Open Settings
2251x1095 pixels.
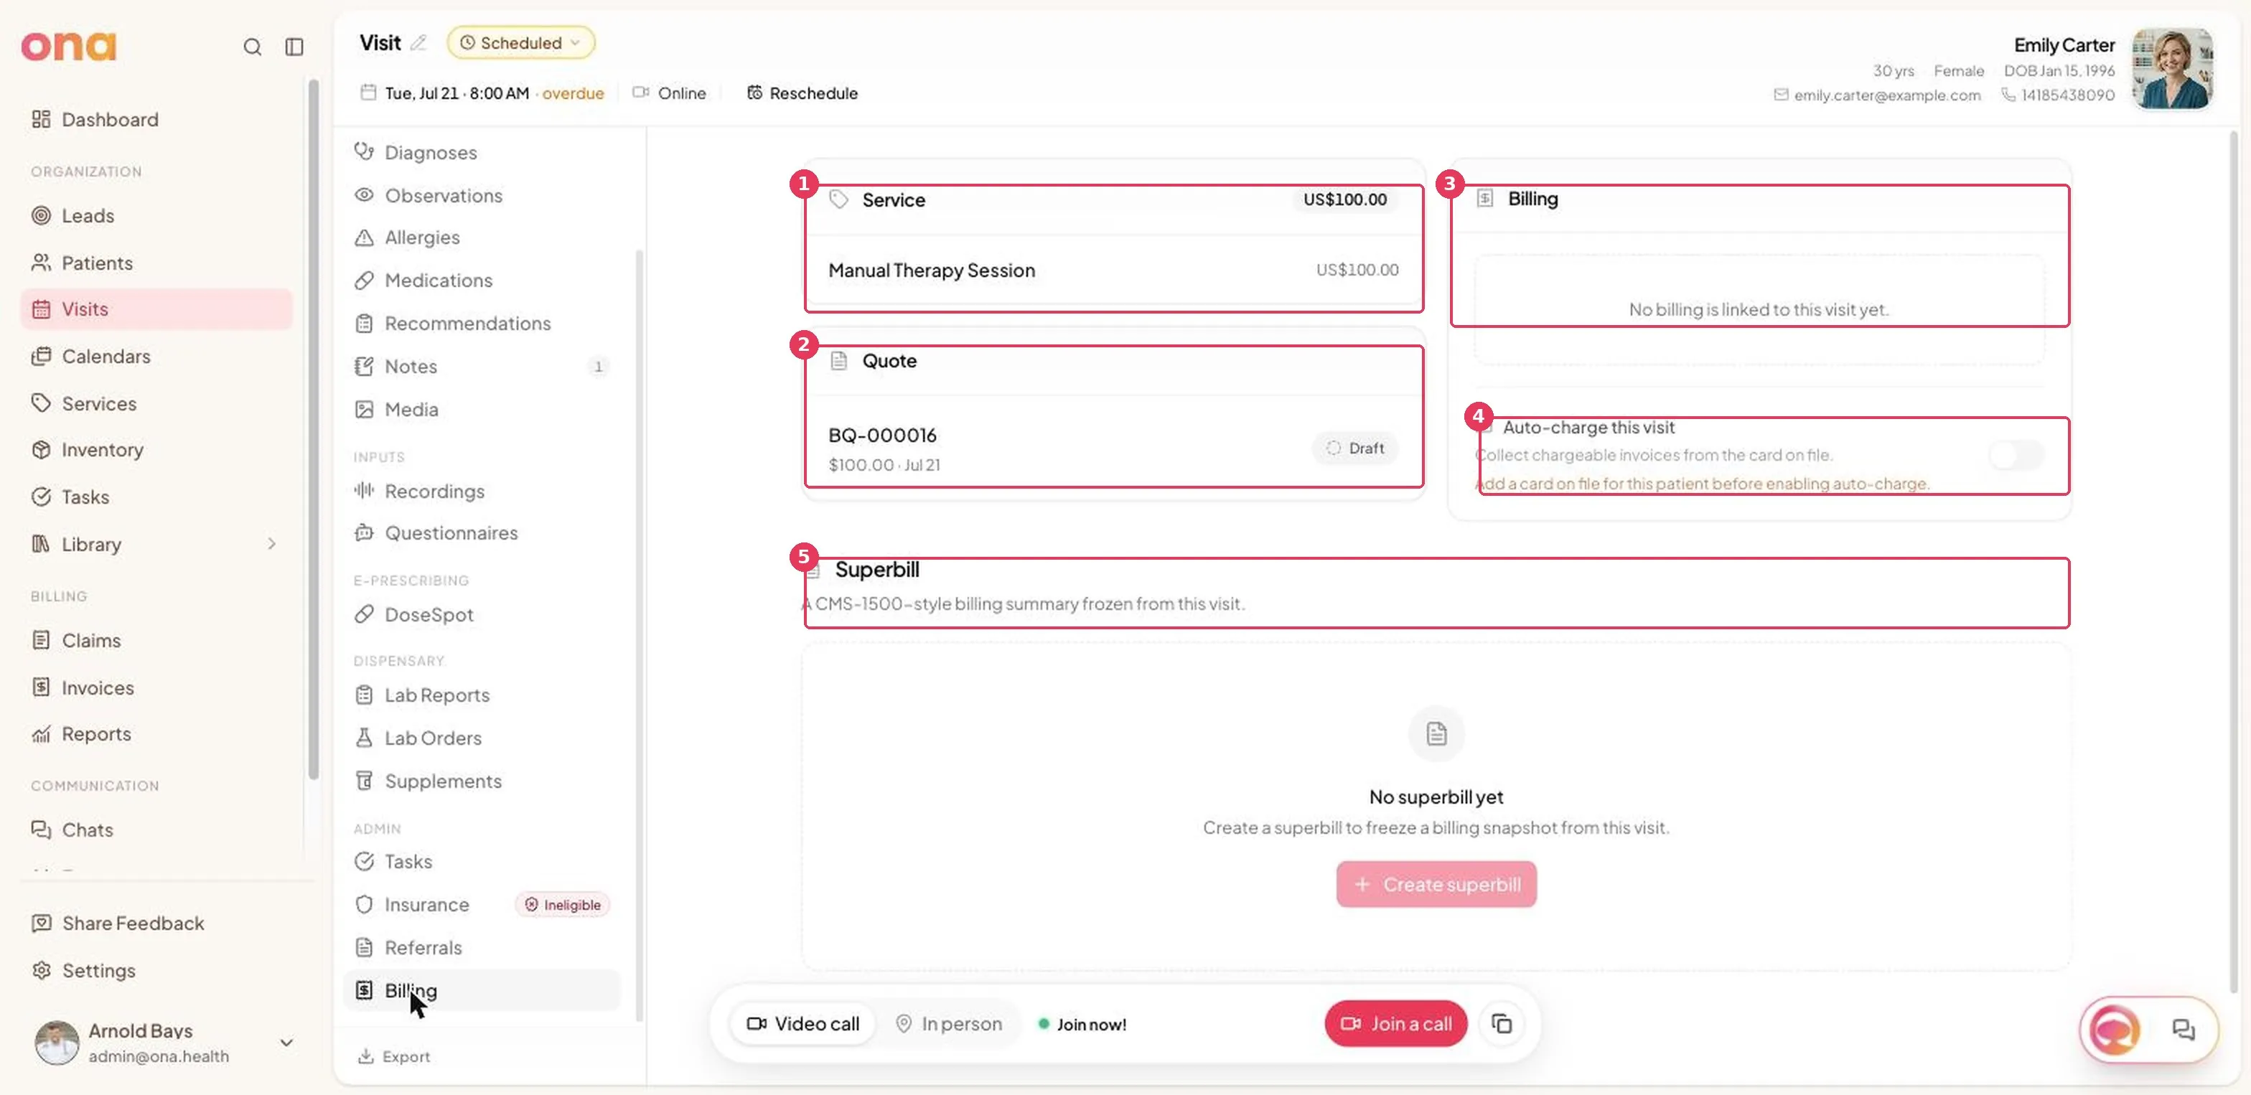point(99,970)
